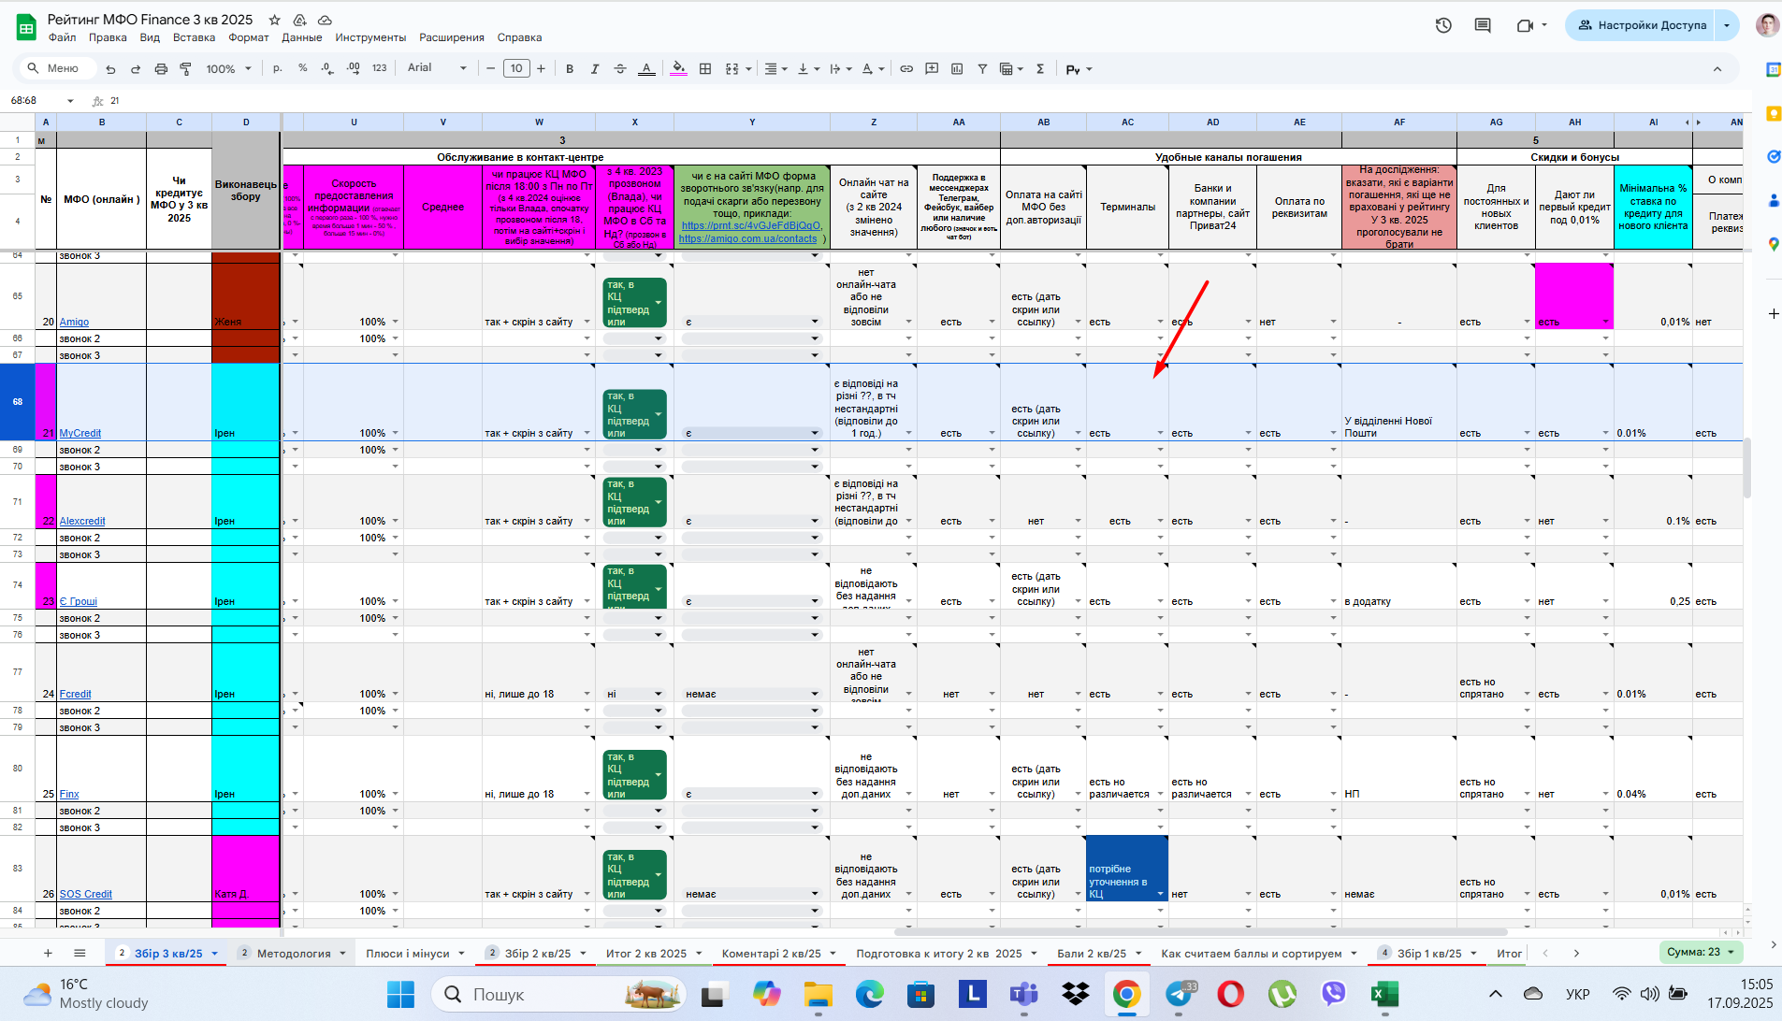Select column header AC
This screenshot has height=1021, width=1782.
[1127, 122]
